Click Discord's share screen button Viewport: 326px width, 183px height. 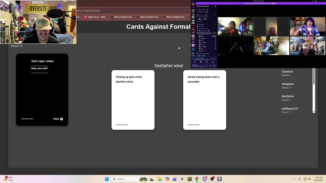(201, 62)
